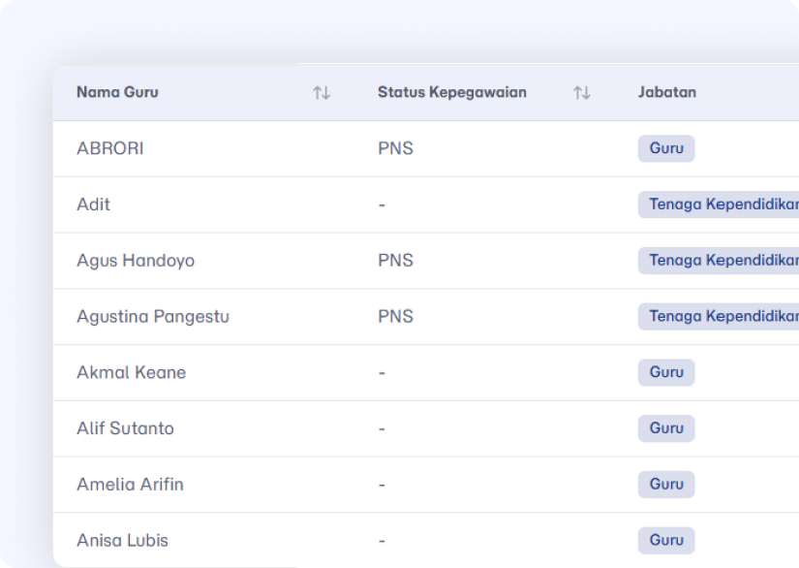Click the Guru badge for Akmal Keane
The height and width of the screenshot is (568, 799).
[666, 373]
